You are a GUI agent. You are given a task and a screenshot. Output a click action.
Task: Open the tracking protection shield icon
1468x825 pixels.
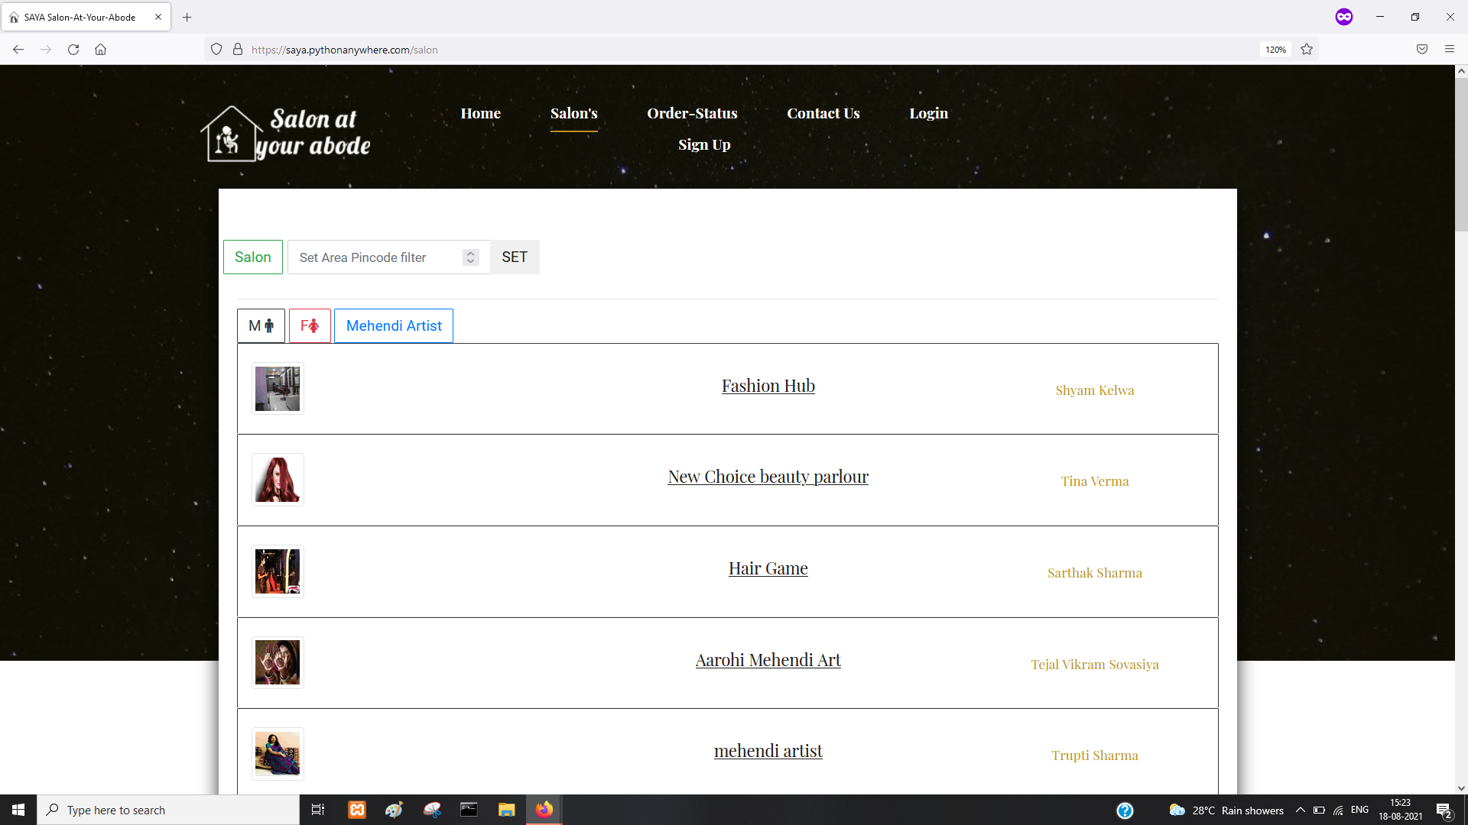pos(216,50)
